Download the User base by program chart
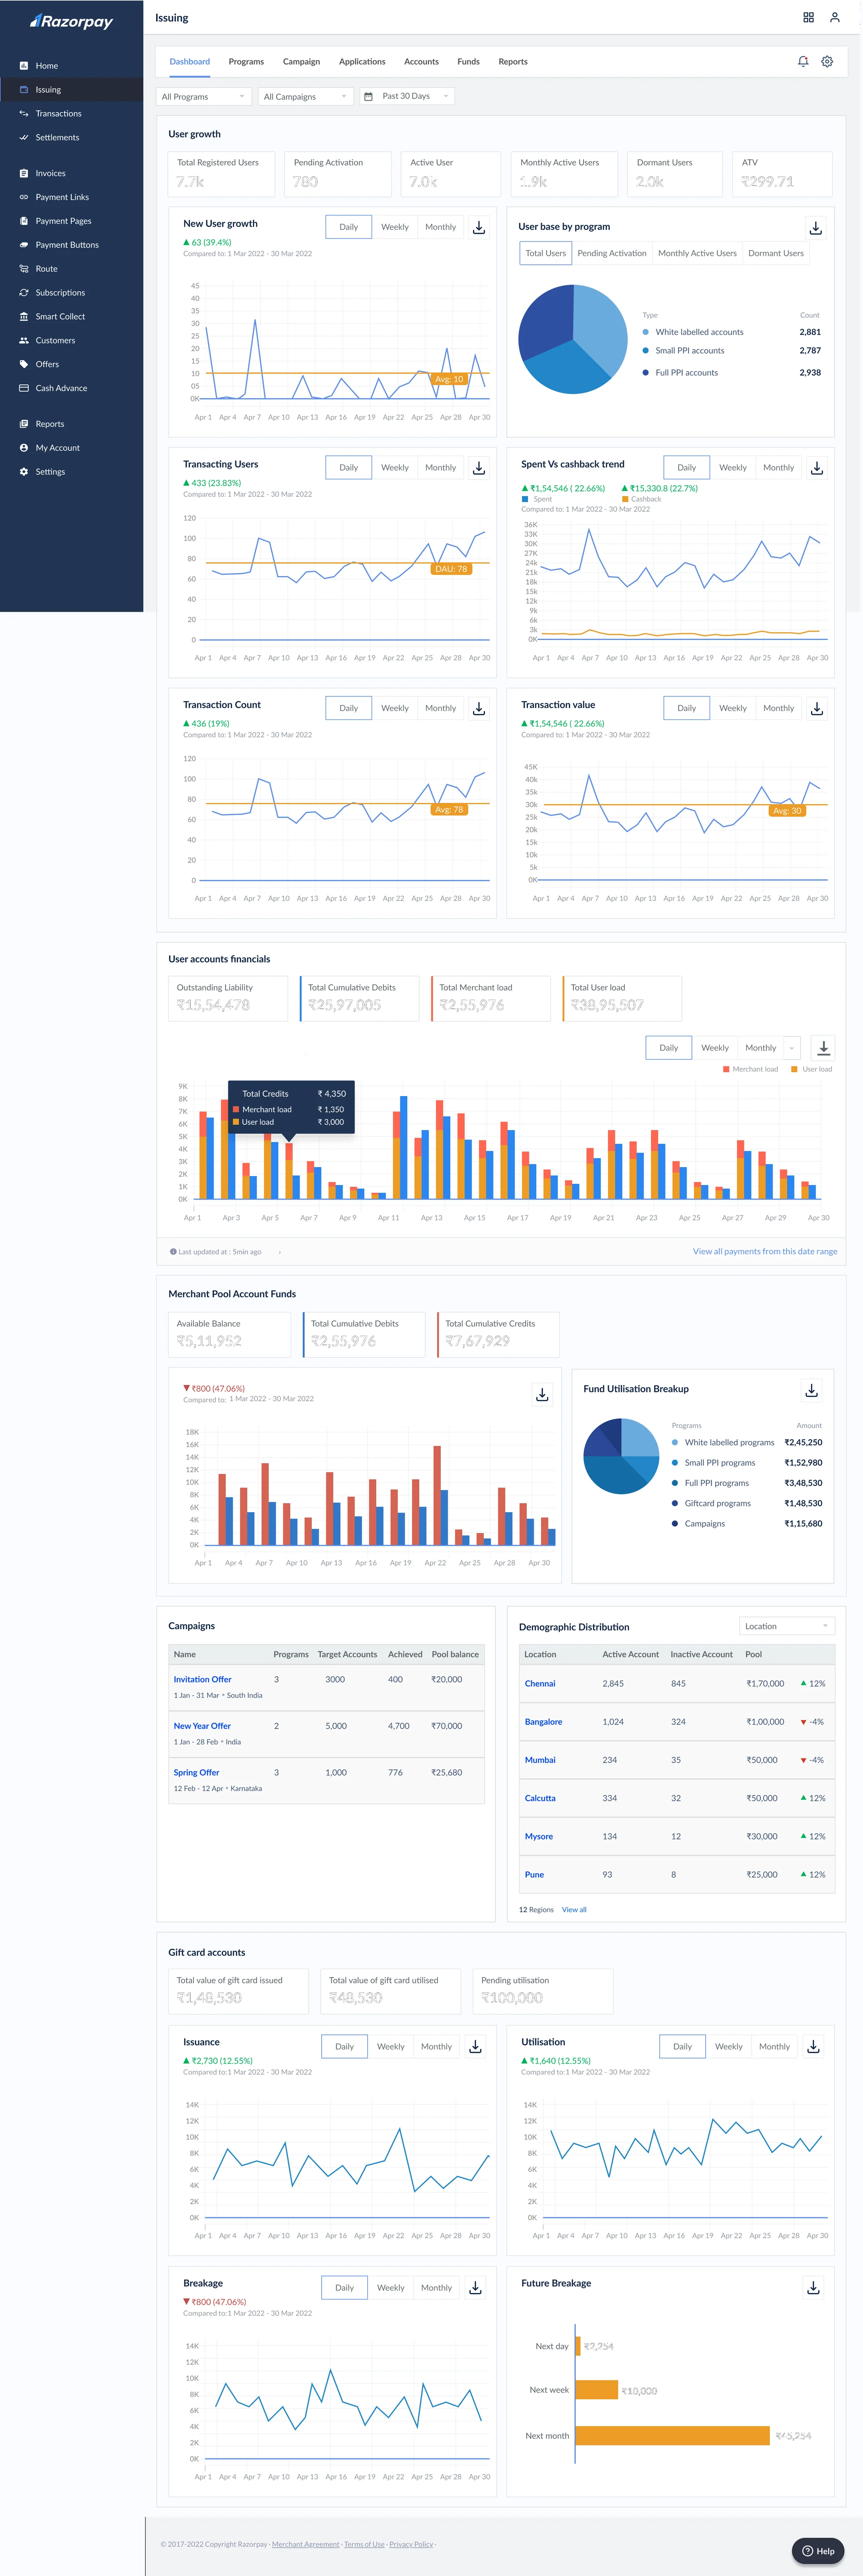The image size is (863, 2576). tap(816, 228)
